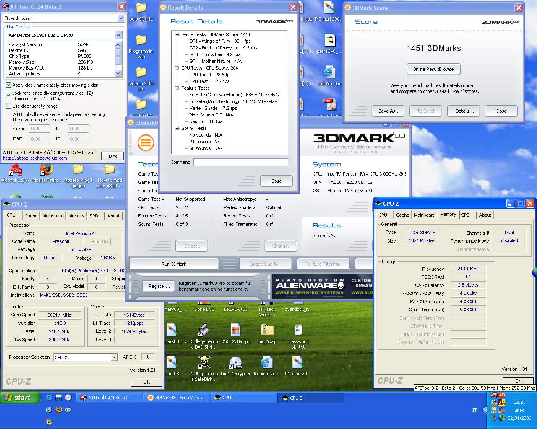Open About tab in left CPU-Z window
Viewport: 537px width, 429px height.
(113, 216)
